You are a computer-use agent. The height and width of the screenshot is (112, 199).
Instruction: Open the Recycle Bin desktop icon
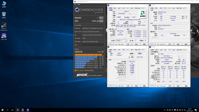(x=4, y=15)
